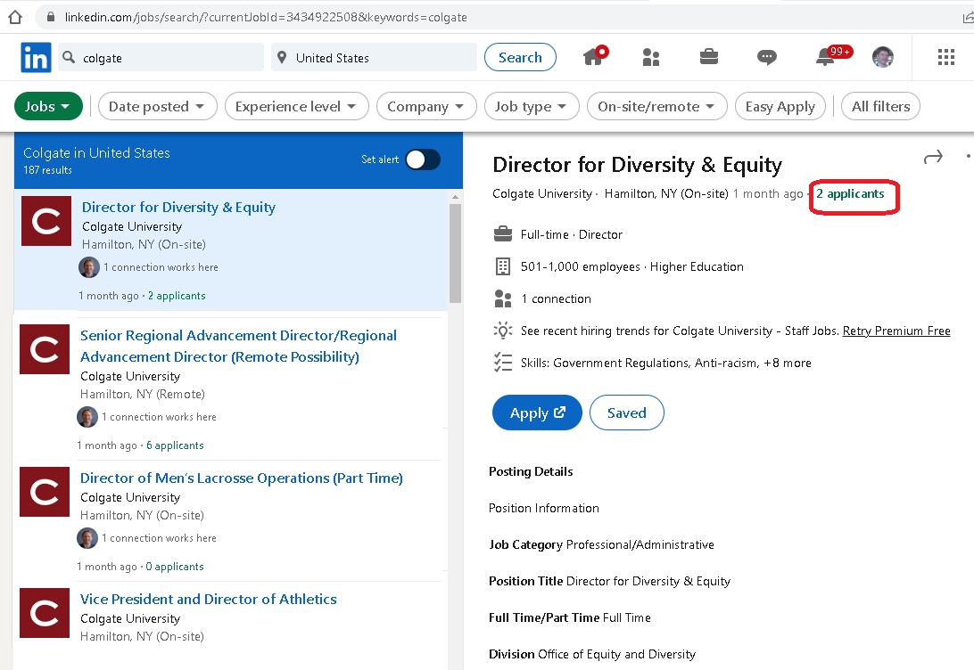Click the Colgate logo for Director for Diversity & Equity

[x=46, y=221]
